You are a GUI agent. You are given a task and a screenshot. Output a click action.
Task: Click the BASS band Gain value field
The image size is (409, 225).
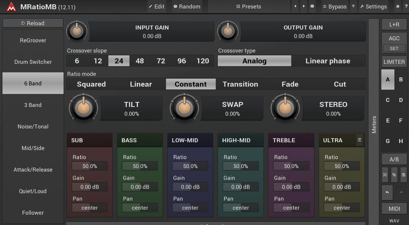point(140,187)
